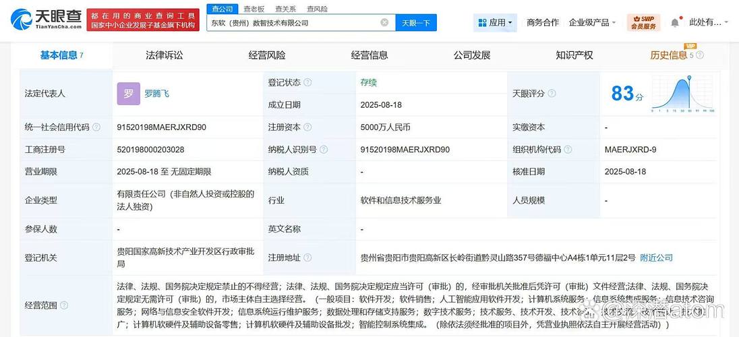Select the 基本信息 tab
This screenshot has width=739, height=337.
point(62,55)
